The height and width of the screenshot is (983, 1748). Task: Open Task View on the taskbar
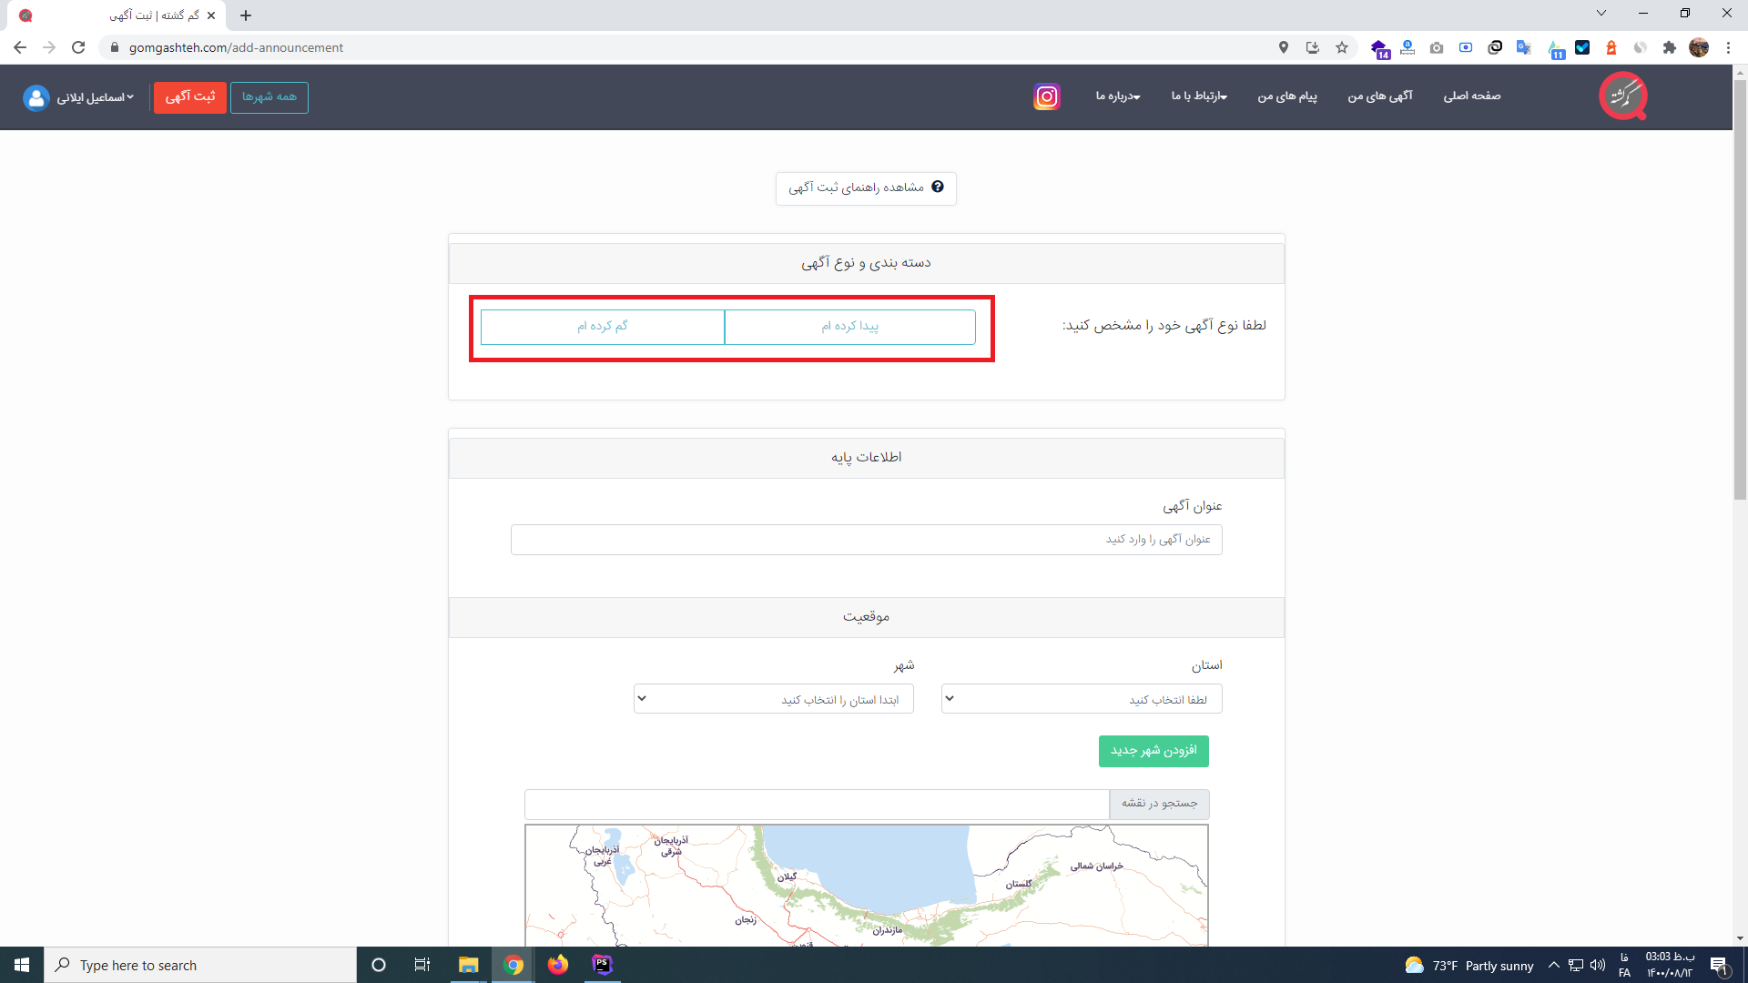point(422,965)
